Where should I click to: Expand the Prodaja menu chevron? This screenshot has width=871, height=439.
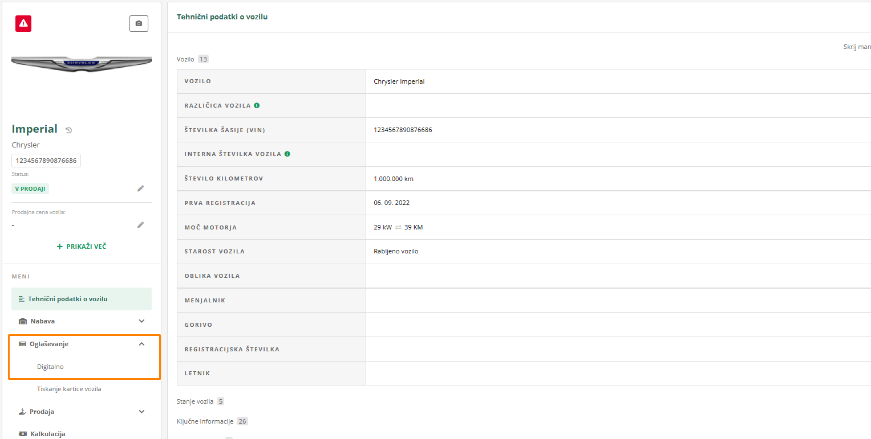pos(142,412)
